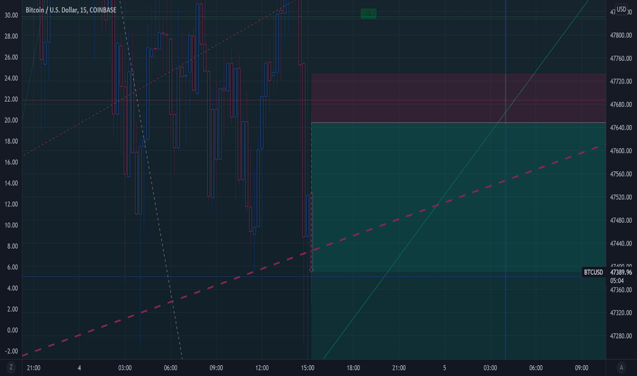Click the 18:00 time axis label
The image size is (637, 376).
[353, 368]
